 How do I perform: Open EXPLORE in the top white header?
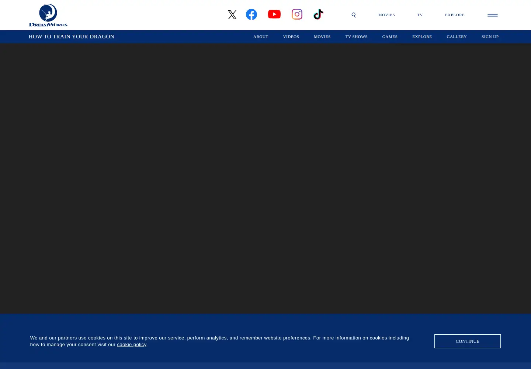tap(455, 15)
